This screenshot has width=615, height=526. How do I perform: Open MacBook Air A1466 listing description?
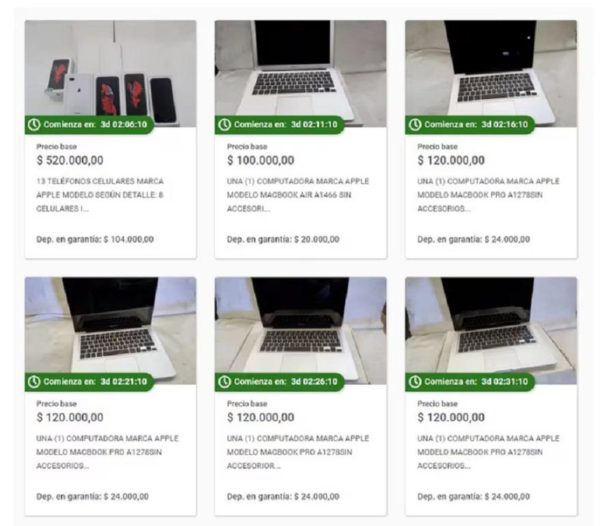[298, 195]
